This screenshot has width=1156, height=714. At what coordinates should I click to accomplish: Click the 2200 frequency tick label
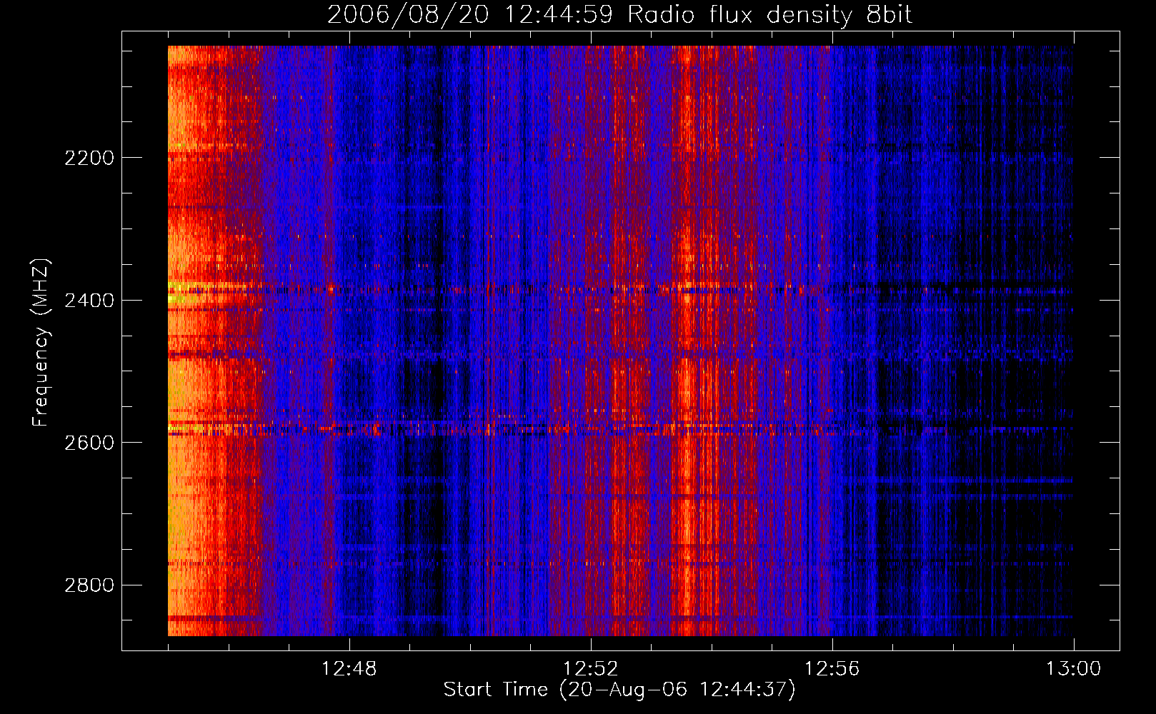(x=89, y=158)
